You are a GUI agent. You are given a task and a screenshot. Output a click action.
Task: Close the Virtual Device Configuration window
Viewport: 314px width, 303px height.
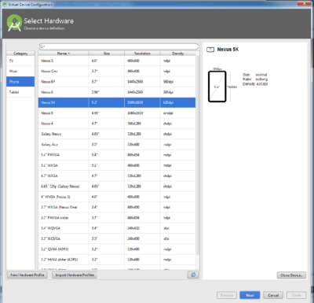305,3
